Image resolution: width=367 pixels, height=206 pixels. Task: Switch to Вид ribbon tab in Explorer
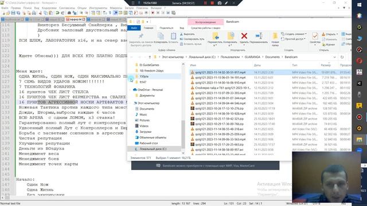coord(182,28)
